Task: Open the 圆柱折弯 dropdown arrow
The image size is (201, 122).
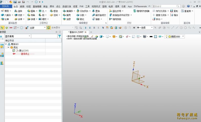Action: [123, 11]
